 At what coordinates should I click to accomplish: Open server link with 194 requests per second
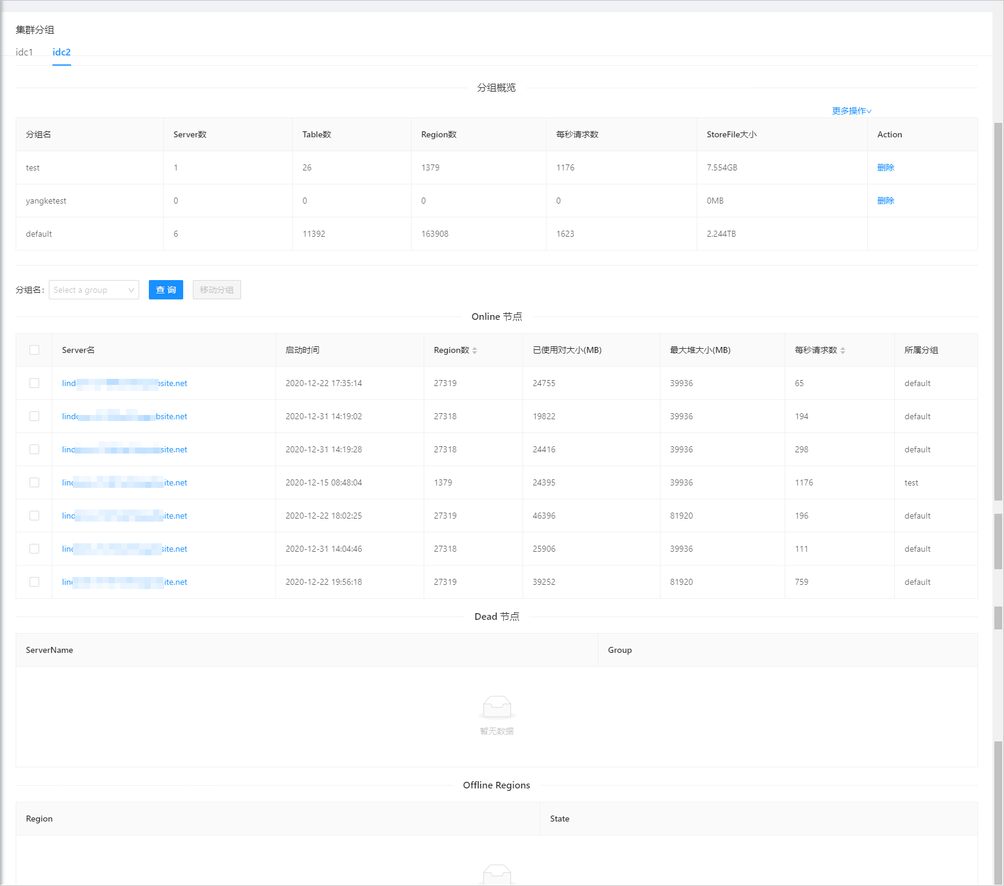[125, 416]
